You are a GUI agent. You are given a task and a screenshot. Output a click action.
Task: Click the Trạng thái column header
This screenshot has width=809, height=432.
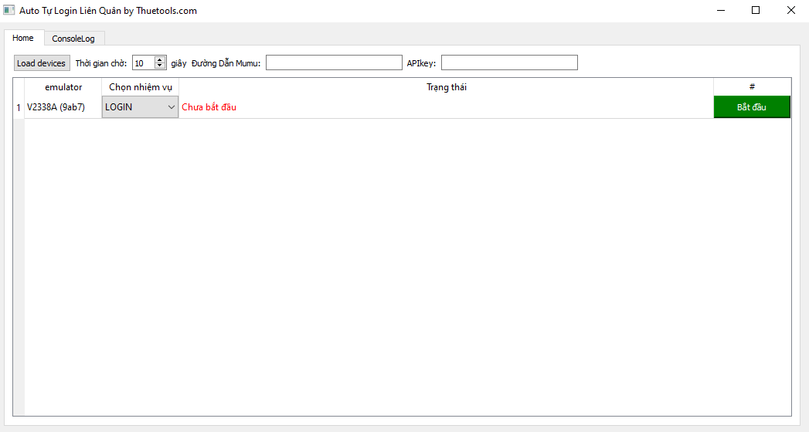pyautogui.click(x=446, y=87)
